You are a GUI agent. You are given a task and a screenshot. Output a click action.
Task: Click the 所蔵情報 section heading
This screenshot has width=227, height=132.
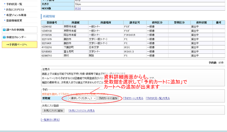point(49,16)
